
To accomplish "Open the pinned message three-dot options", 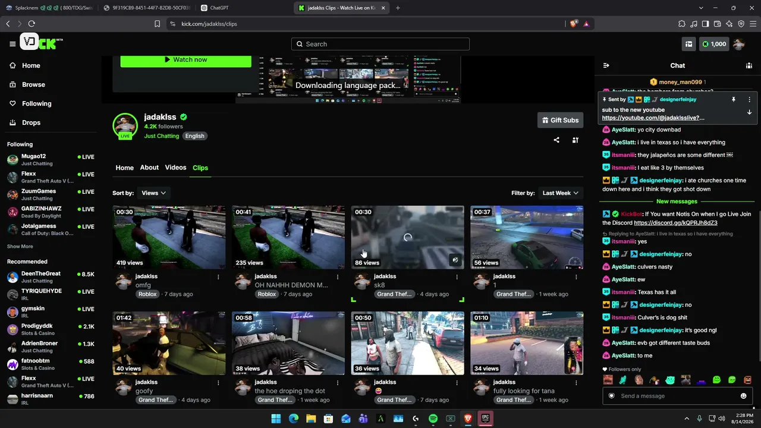I will [749, 99].
